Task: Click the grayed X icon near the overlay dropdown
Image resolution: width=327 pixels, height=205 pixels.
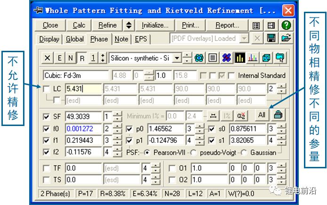Action: tap(257, 39)
